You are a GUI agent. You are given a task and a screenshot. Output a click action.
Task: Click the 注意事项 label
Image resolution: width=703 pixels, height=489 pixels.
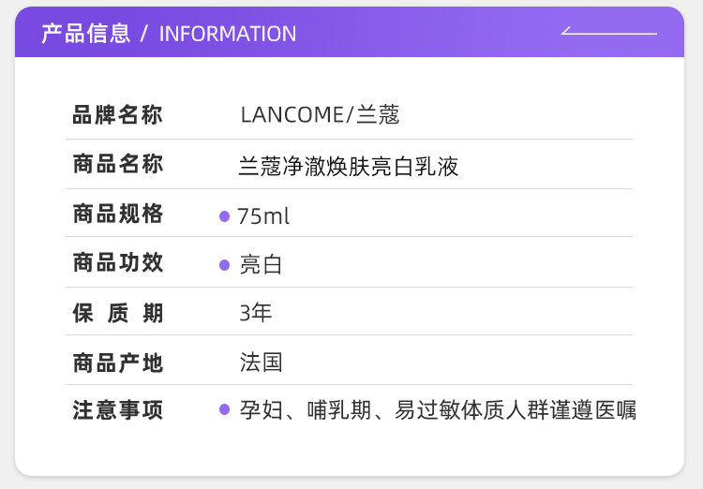pos(117,410)
